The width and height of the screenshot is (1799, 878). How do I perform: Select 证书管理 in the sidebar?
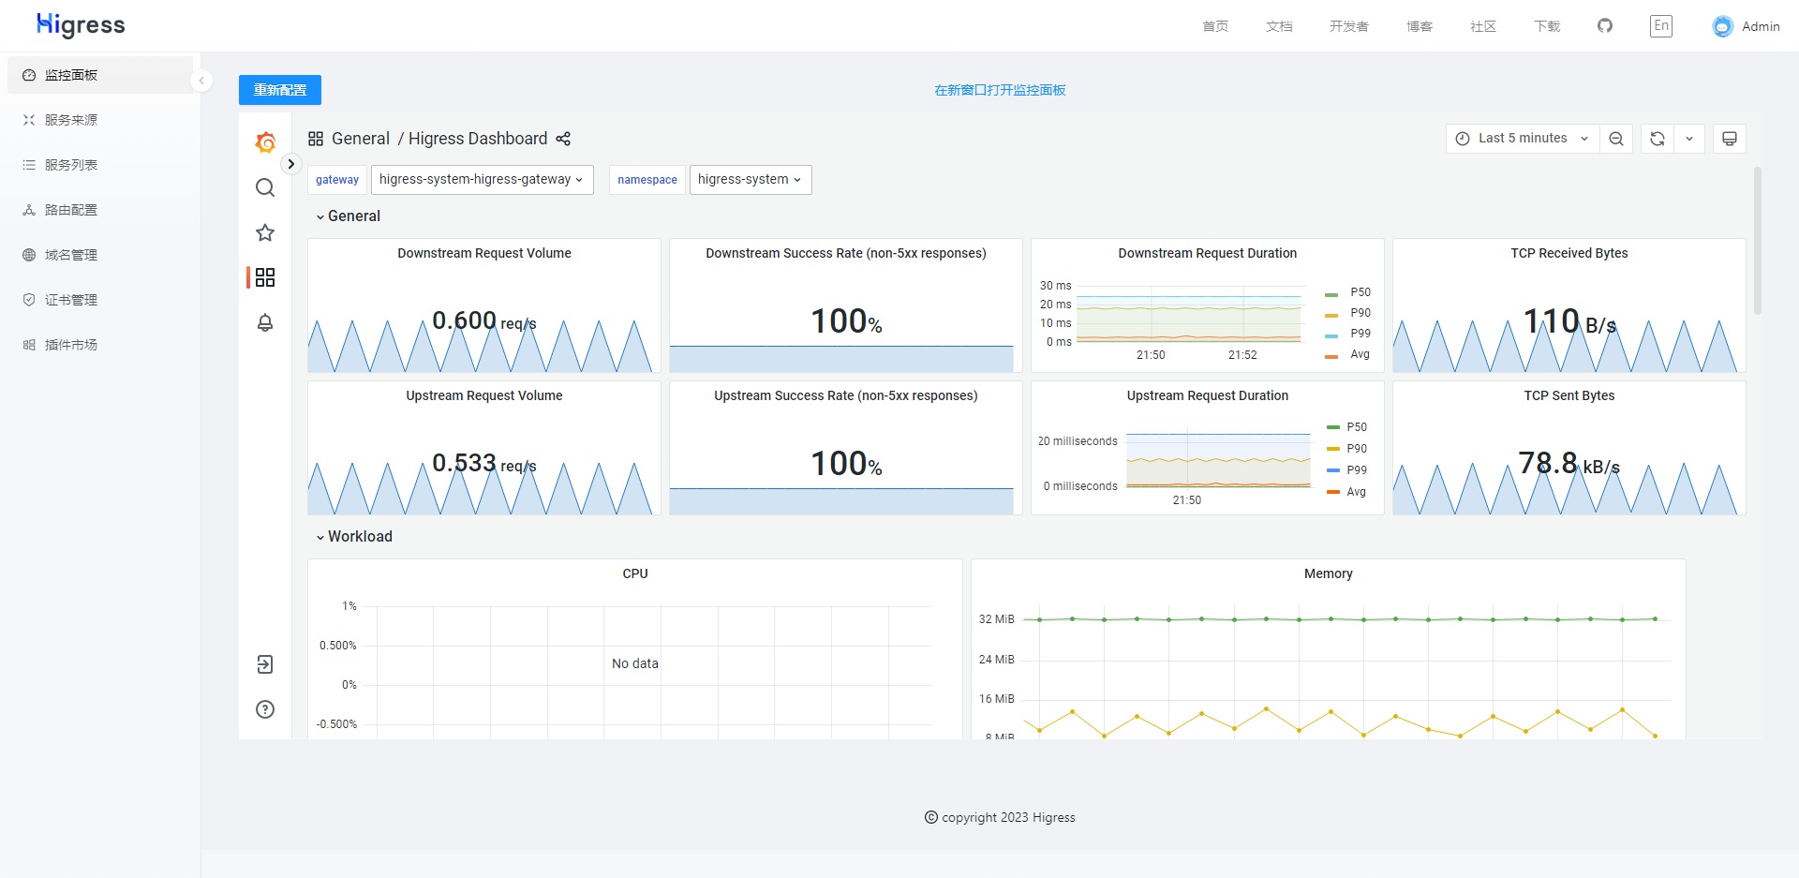[x=100, y=300]
